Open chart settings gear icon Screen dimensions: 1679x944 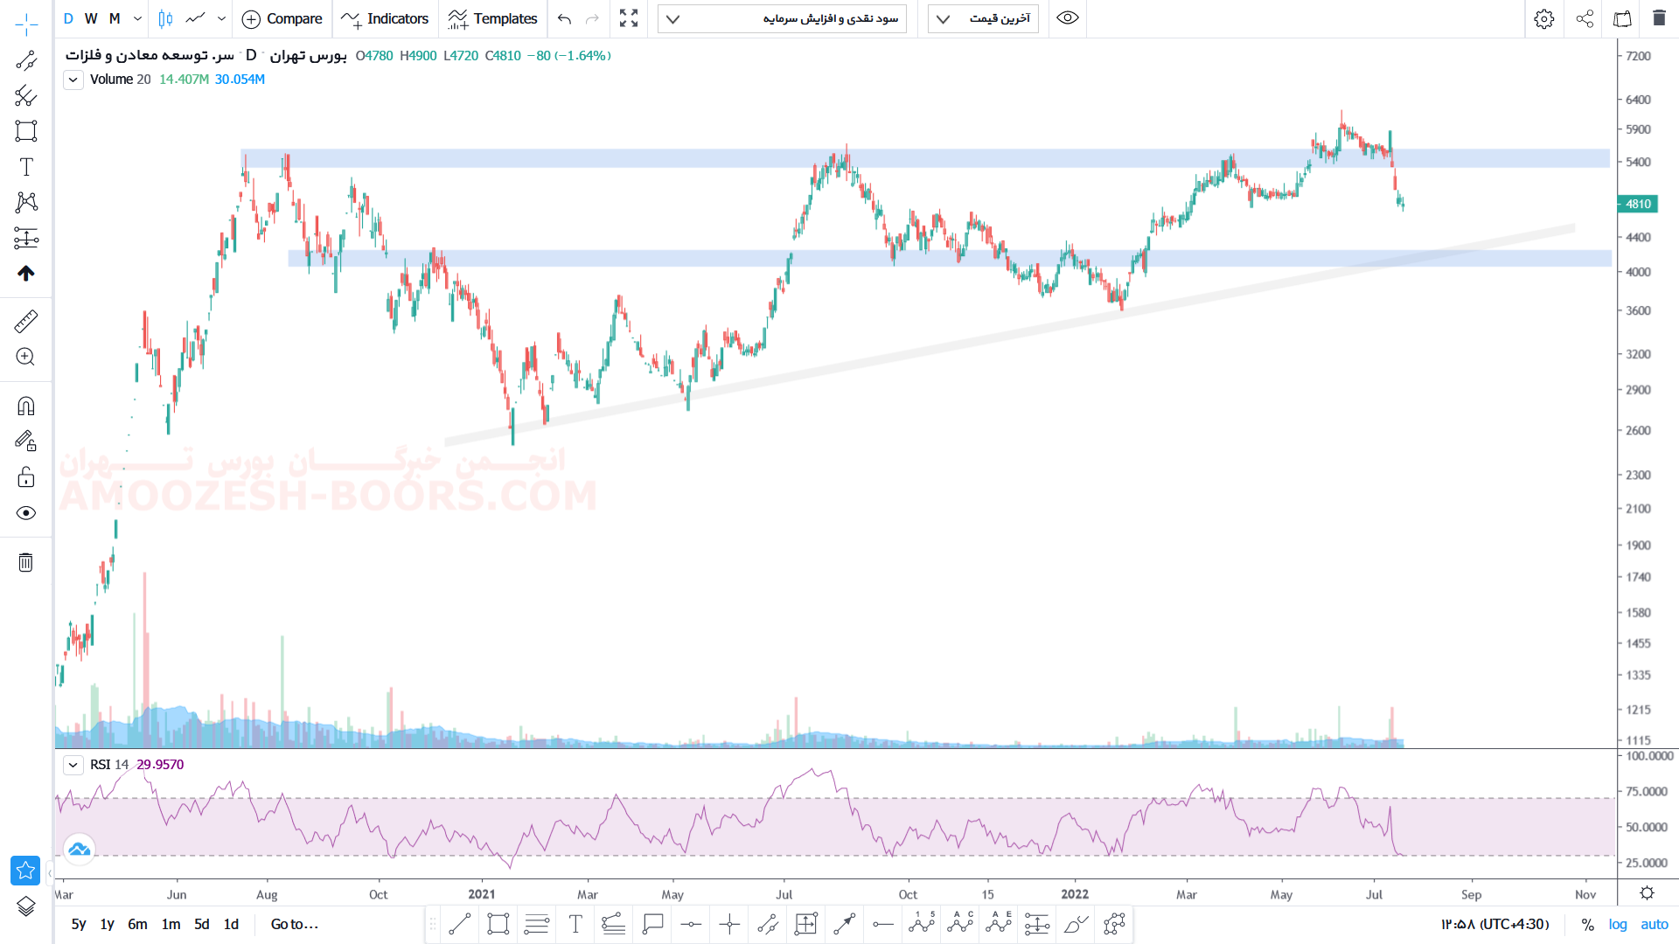point(1544,18)
